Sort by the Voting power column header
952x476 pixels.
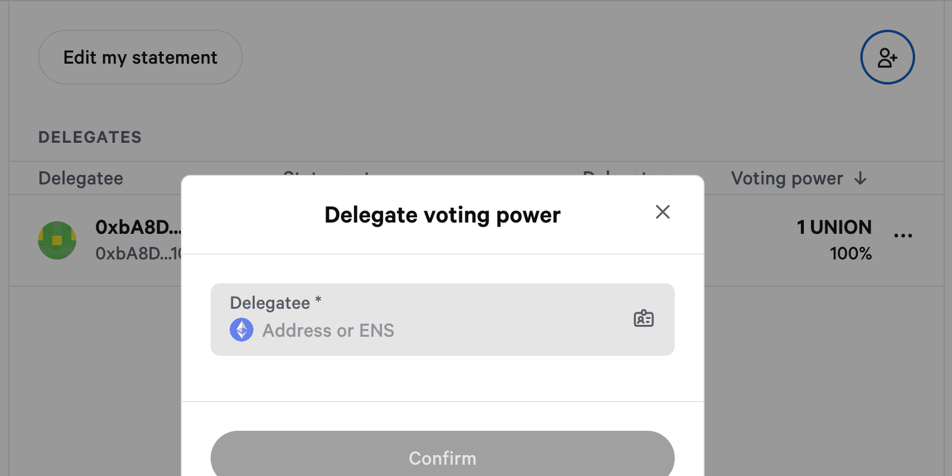(x=787, y=178)
